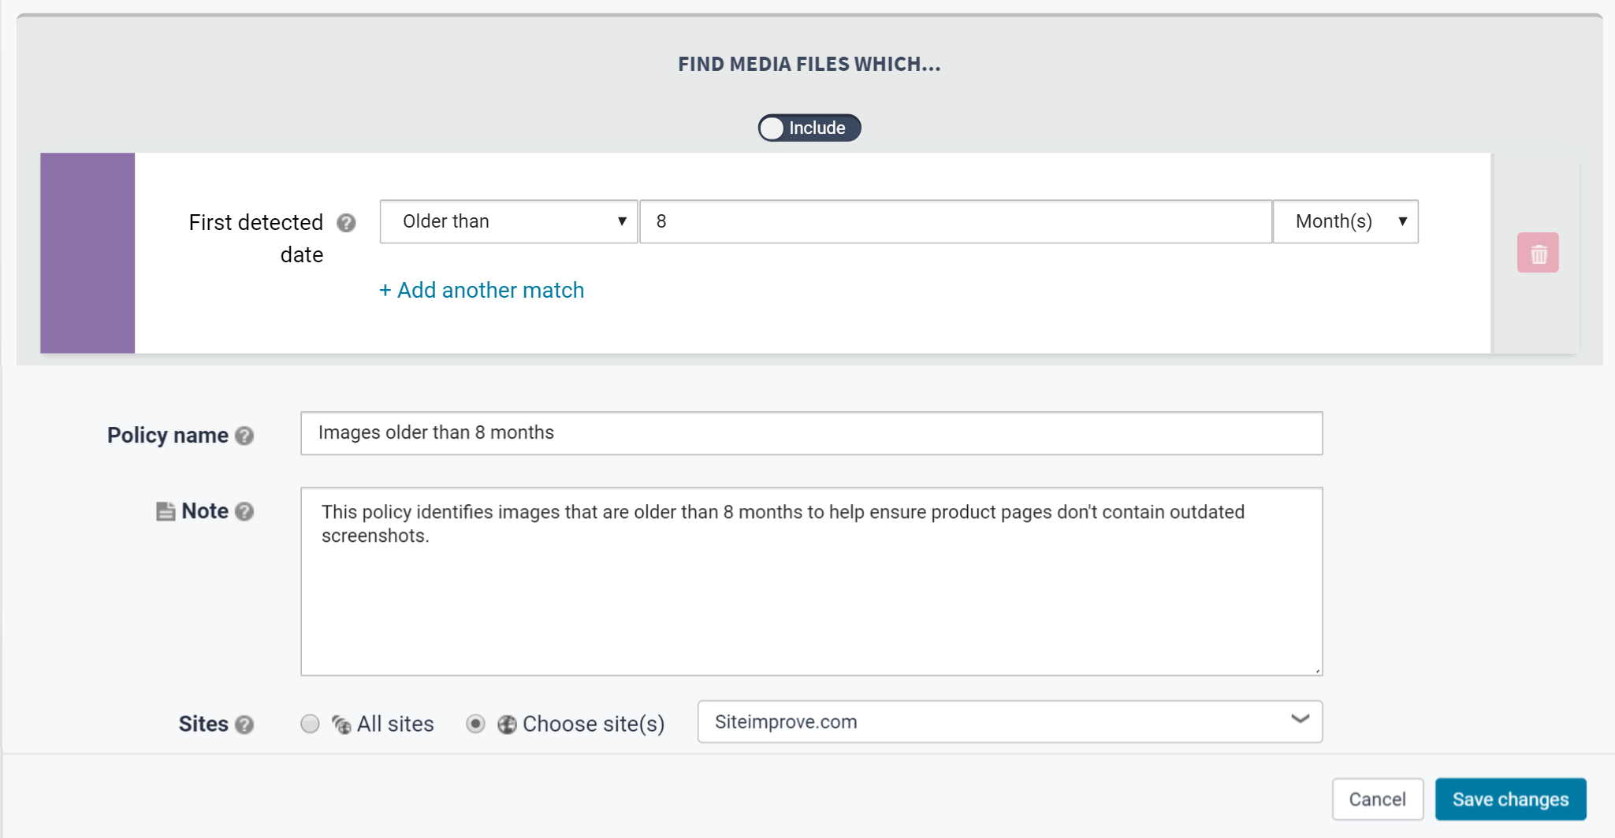Click the number field containing 8
1615x838 pixels.
pos(955,221)
